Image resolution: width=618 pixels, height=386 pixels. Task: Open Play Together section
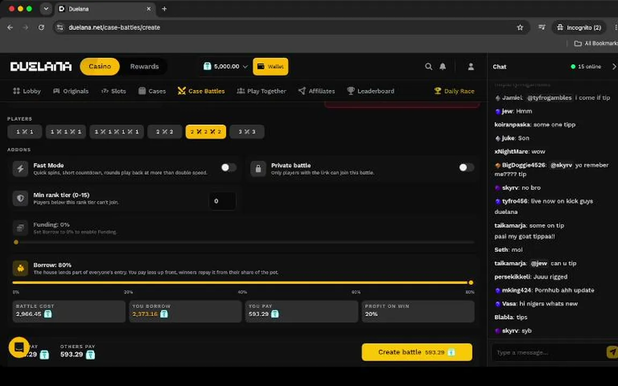point(261,91)
